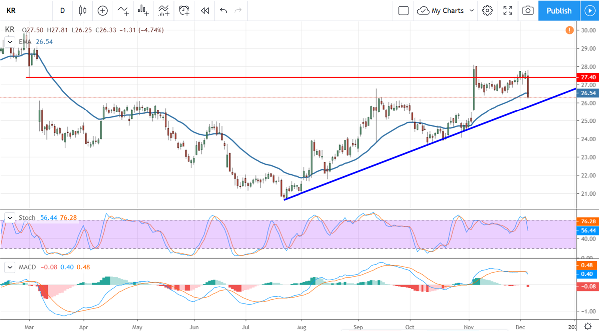Undo the last chart action

223,10
